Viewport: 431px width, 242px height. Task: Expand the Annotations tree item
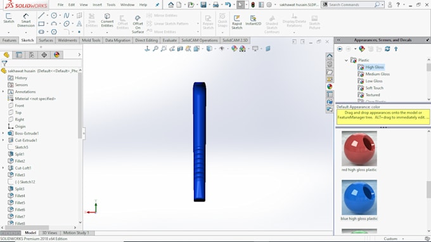[x=3, y=91]
